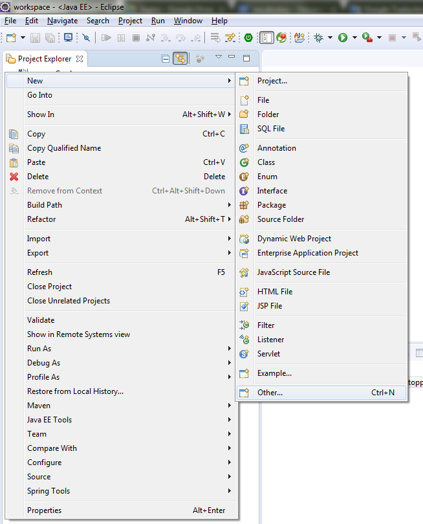Image resolution: width=423 pixels, height=524 pixels.
Task: Select Go Into in context menu
Action: (121, 95)
